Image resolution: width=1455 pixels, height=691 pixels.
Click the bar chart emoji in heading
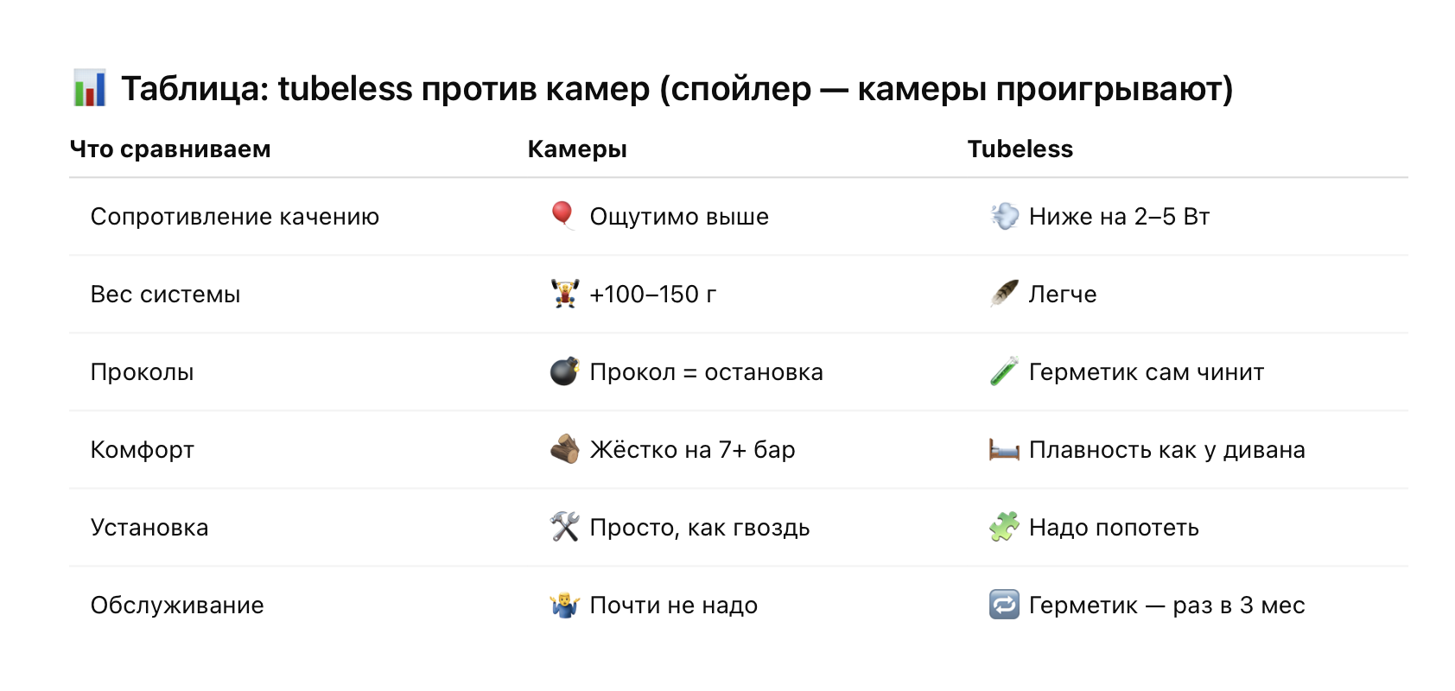90,88
